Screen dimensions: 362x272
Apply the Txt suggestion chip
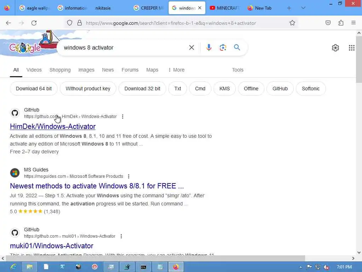177,89
